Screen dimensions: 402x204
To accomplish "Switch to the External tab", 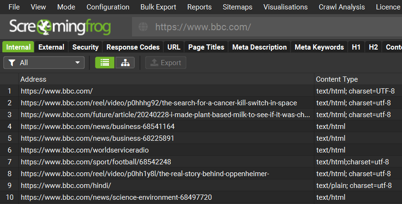I will coord(51,47).
